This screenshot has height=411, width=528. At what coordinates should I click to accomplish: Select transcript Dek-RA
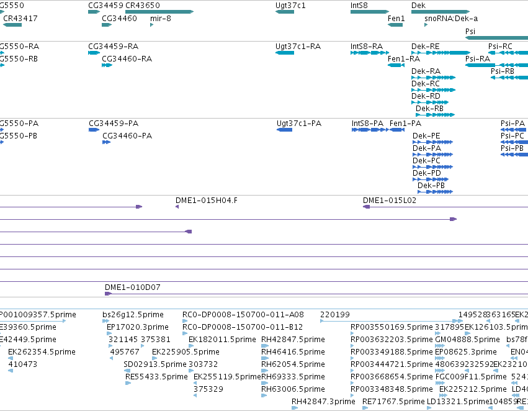433,78
